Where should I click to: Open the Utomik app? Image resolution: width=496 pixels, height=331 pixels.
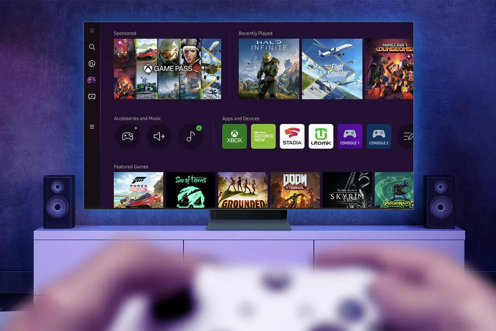(321, 136)
